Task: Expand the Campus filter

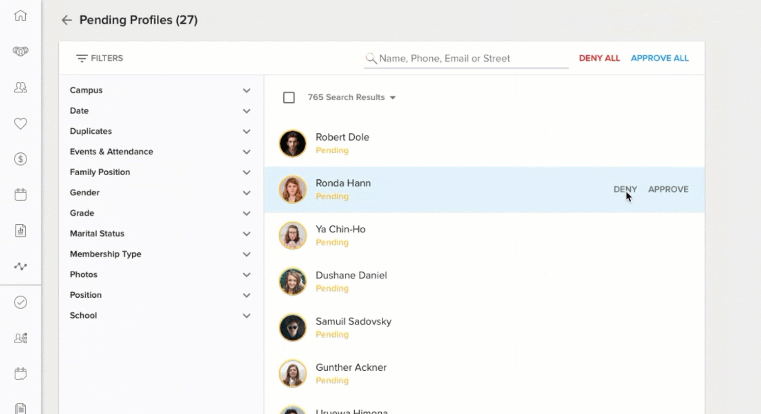Action: pyautogui.click(x=246, y=90)
